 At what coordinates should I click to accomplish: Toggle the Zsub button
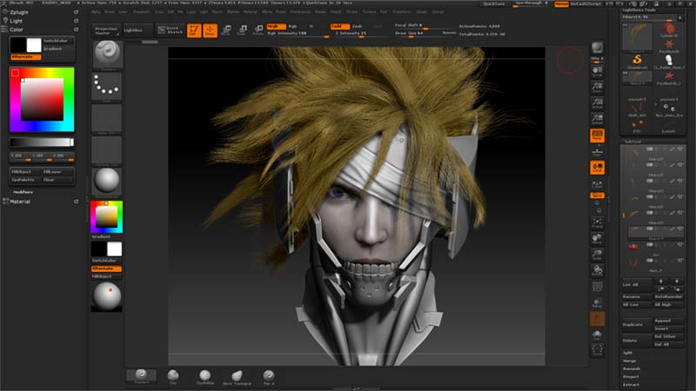tap(357, 27)
